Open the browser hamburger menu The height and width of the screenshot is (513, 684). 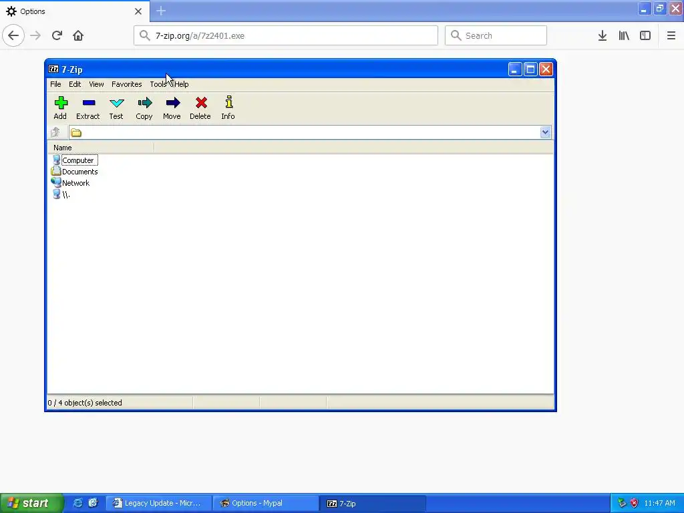pyautogui.click(x=671, y=35)
